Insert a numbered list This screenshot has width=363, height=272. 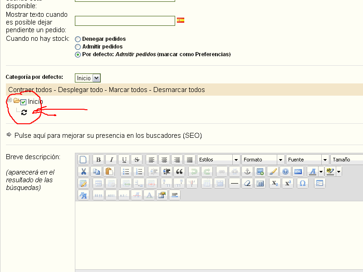pyautogui.click(x=139, y=171)
